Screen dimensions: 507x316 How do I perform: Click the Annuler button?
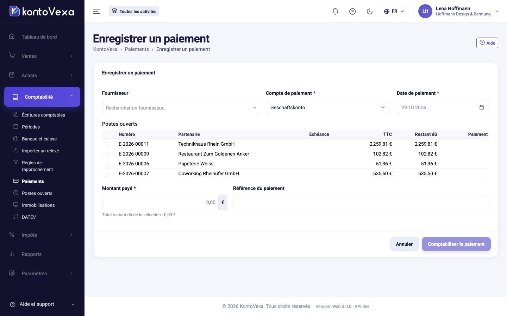(404, 244)
